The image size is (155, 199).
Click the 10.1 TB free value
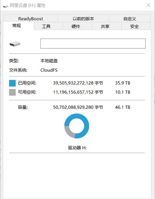pos(122,92)
